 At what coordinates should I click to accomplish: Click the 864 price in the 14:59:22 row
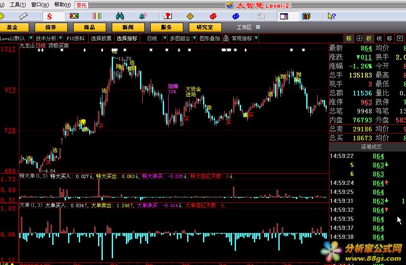pos(378,156)
